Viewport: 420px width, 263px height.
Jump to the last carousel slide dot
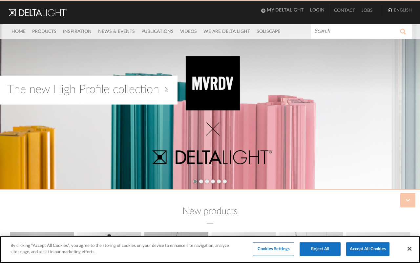pos(225,181)
